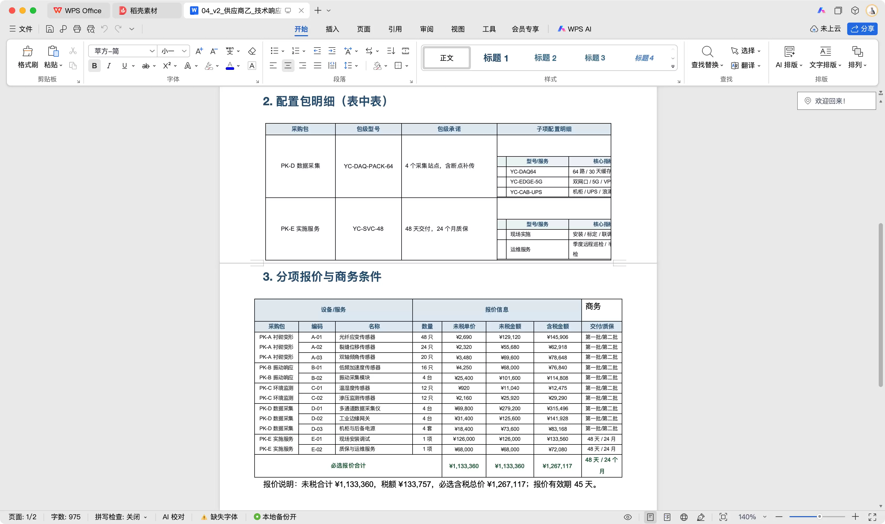This screenshot has height=524, width=885.
Task: Increase font size with A+ icon
Action: click(x=199, y=51)
